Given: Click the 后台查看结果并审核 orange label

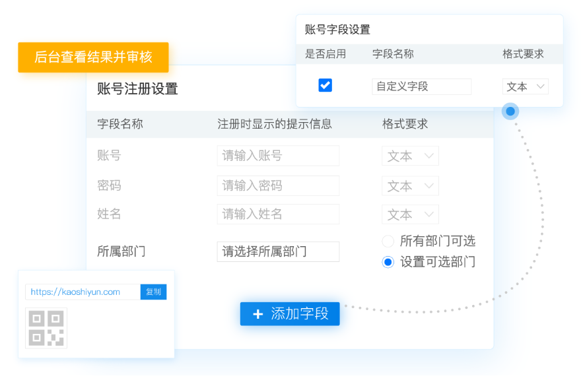Looking at the screenshot, I should (x=93, y=57).
